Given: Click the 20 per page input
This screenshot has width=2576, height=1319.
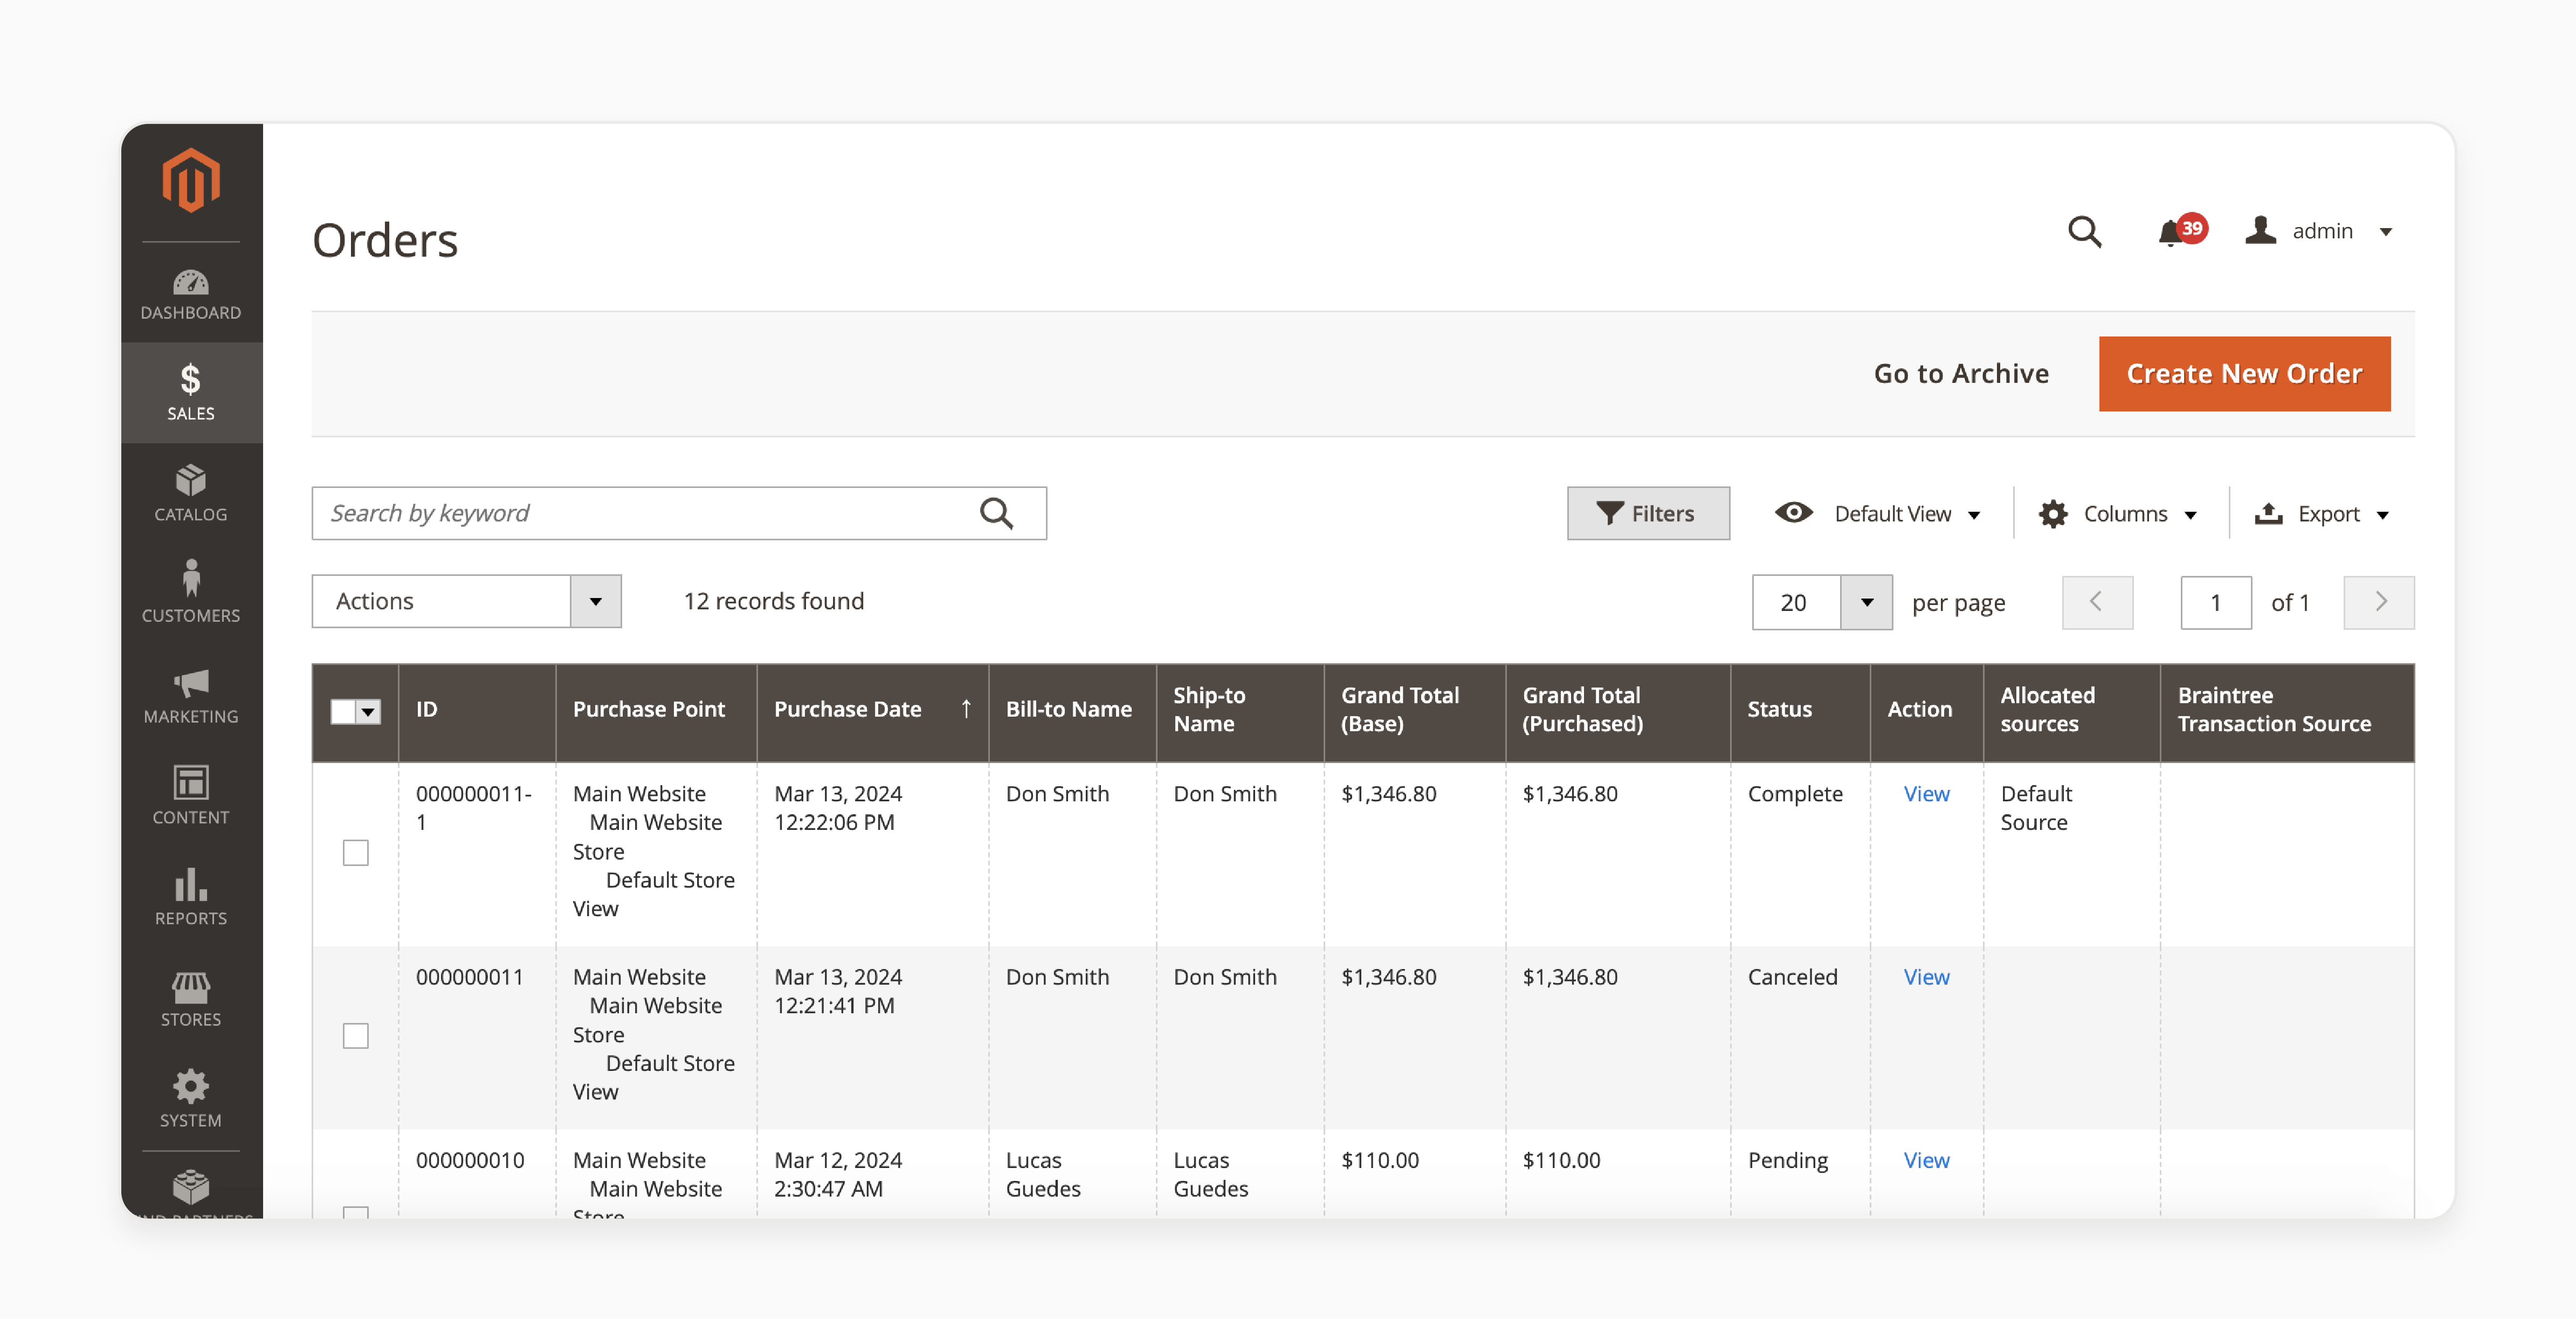Looking at the screenshot, I should (x=1796, y=602).
